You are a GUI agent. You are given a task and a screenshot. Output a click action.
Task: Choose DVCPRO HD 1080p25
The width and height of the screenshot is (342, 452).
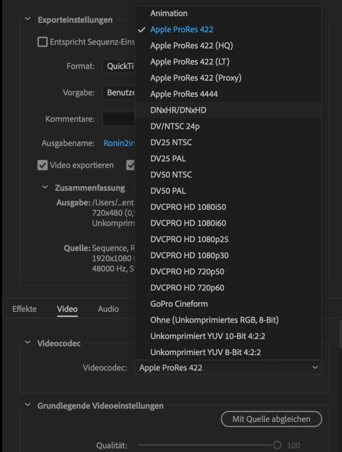pos(228,239)
